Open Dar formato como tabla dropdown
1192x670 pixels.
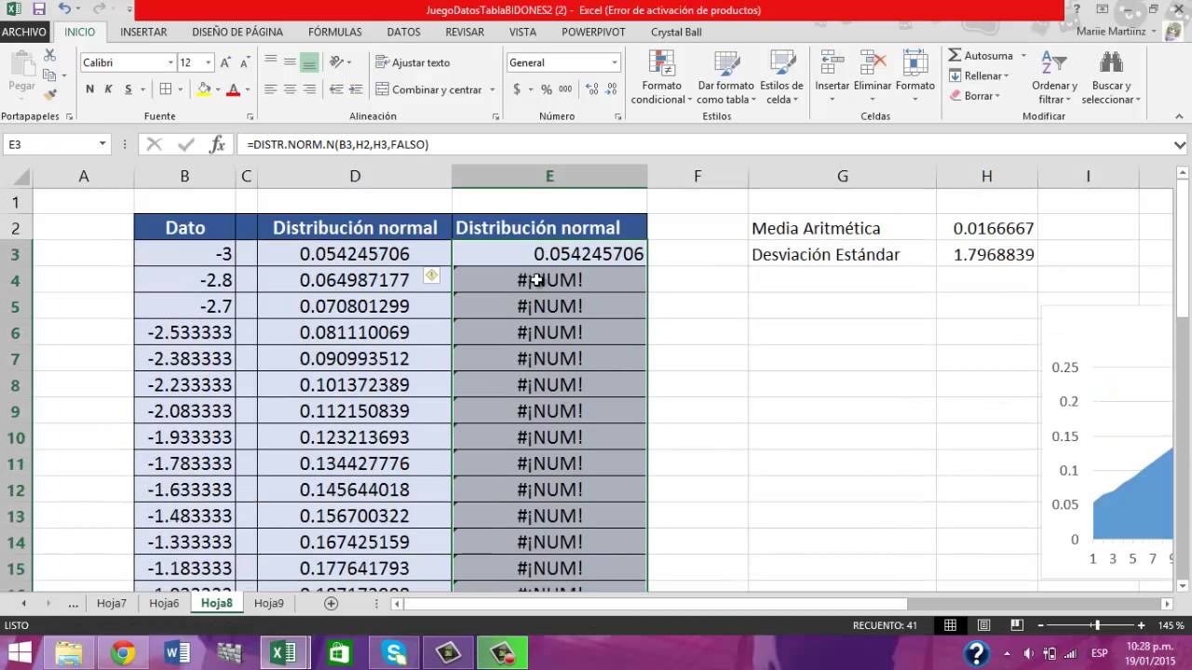[726, 78]
